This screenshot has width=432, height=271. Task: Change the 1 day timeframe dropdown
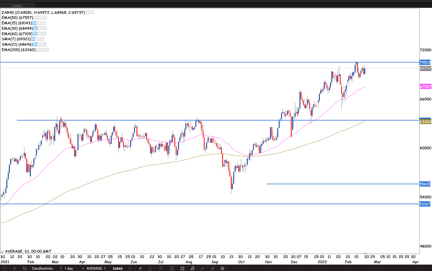pyautogui.click(x=74, y=268)
